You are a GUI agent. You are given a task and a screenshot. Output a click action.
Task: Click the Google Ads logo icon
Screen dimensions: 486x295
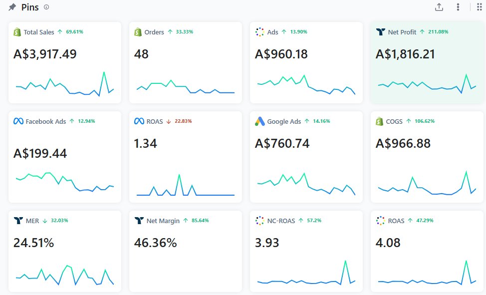[x=260, y=121]
